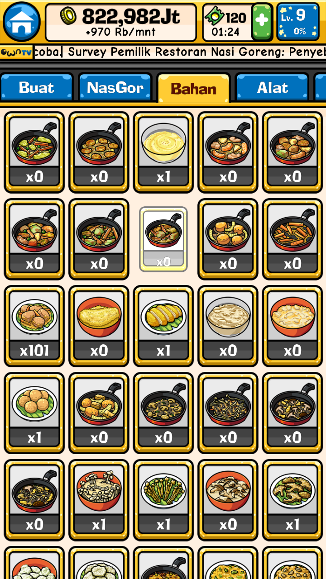This screenshot has height=579, width=326.
Task: Select the asparagus greens plate
Action: point(163,500)
